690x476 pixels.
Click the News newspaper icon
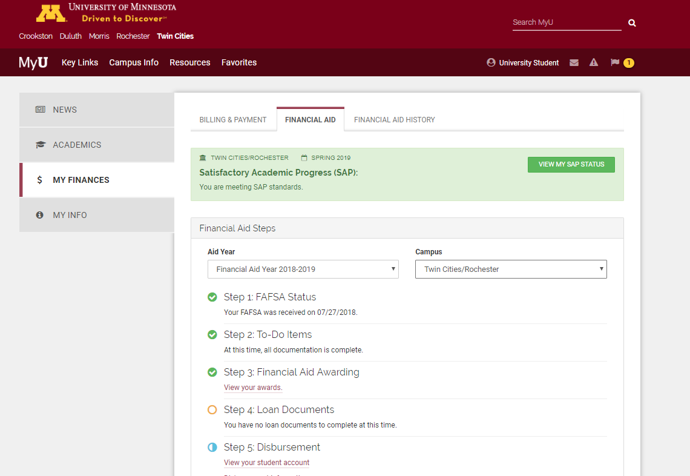click(x=40, y=109)
